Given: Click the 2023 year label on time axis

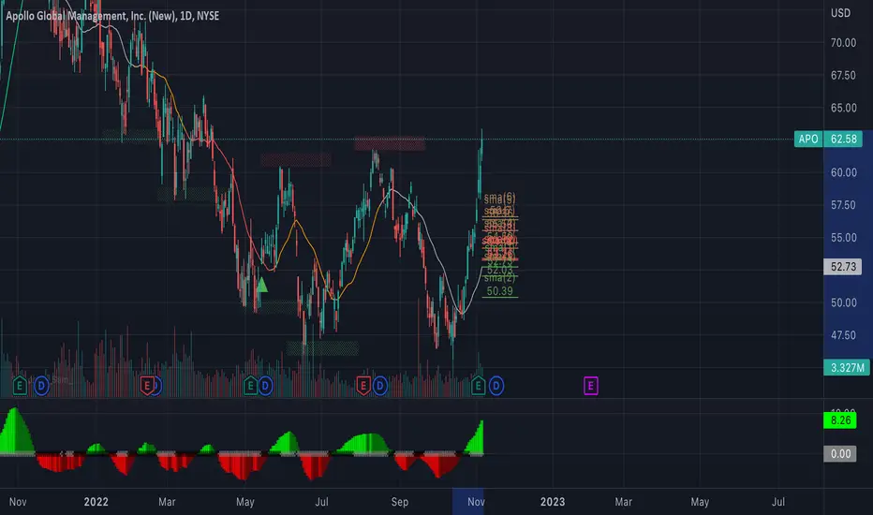Looking at the screenshot, I should 553,502.
